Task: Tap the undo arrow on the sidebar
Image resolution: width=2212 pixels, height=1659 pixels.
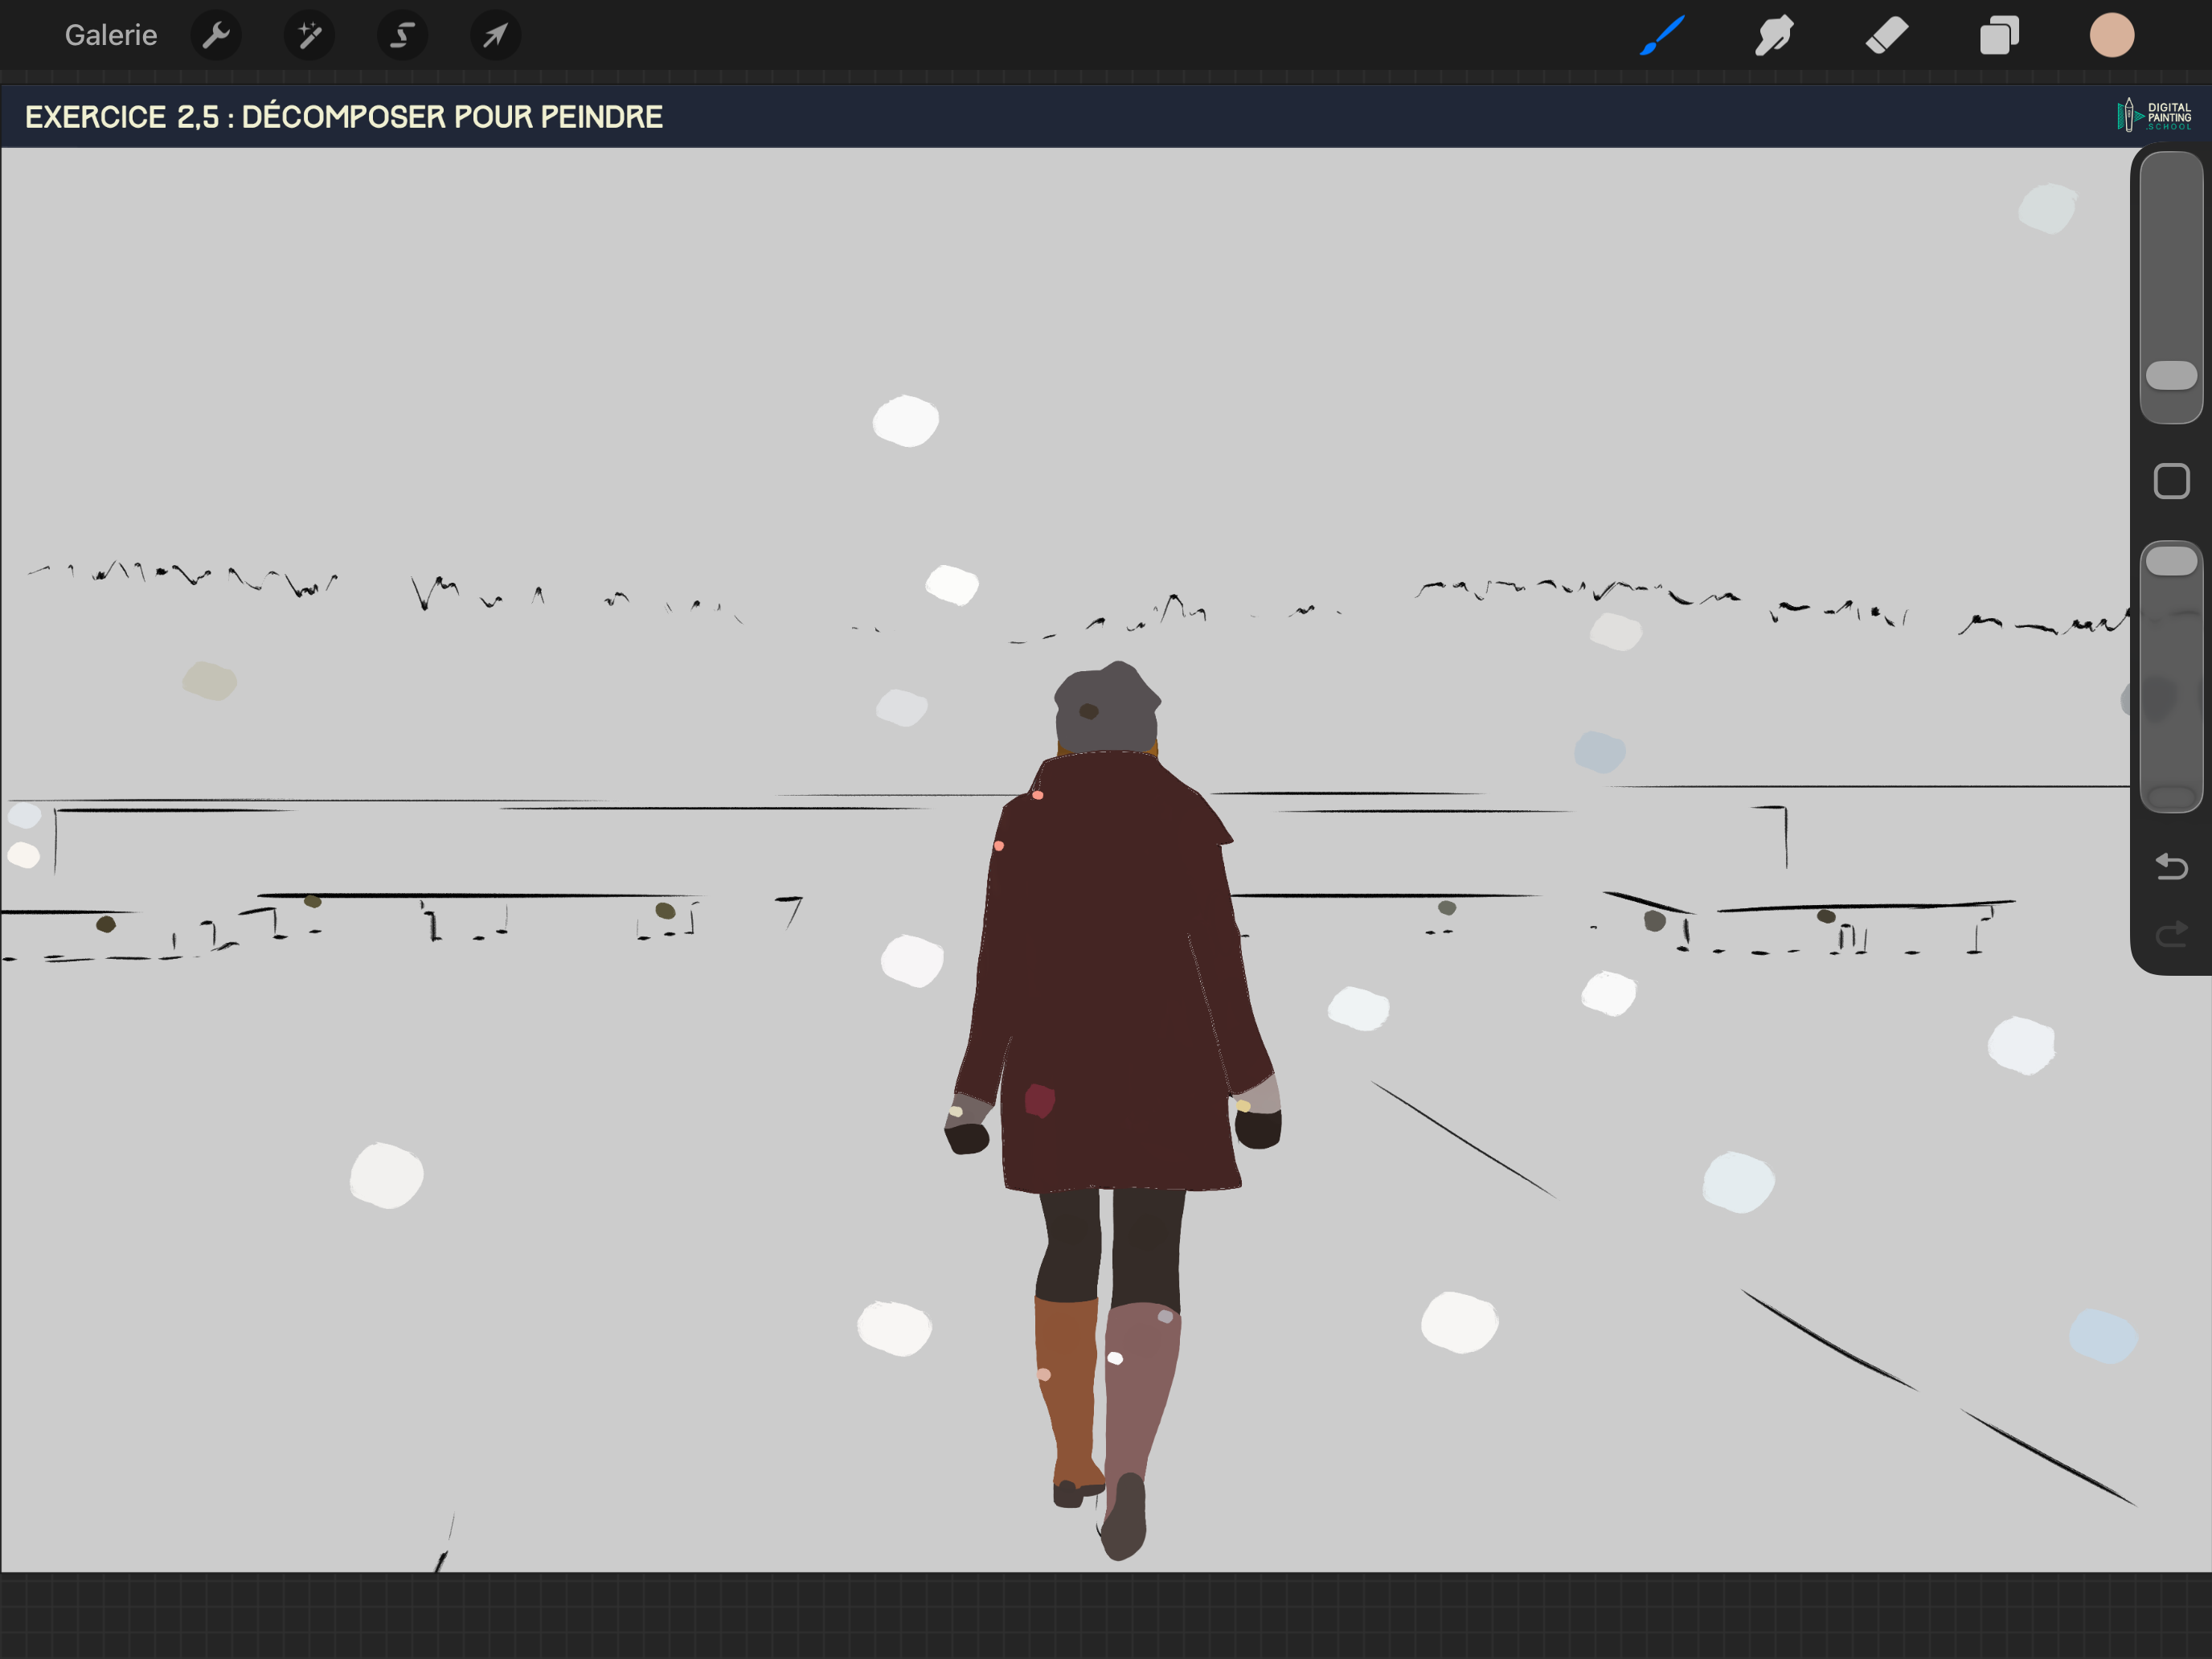Action: point(2171,866)
